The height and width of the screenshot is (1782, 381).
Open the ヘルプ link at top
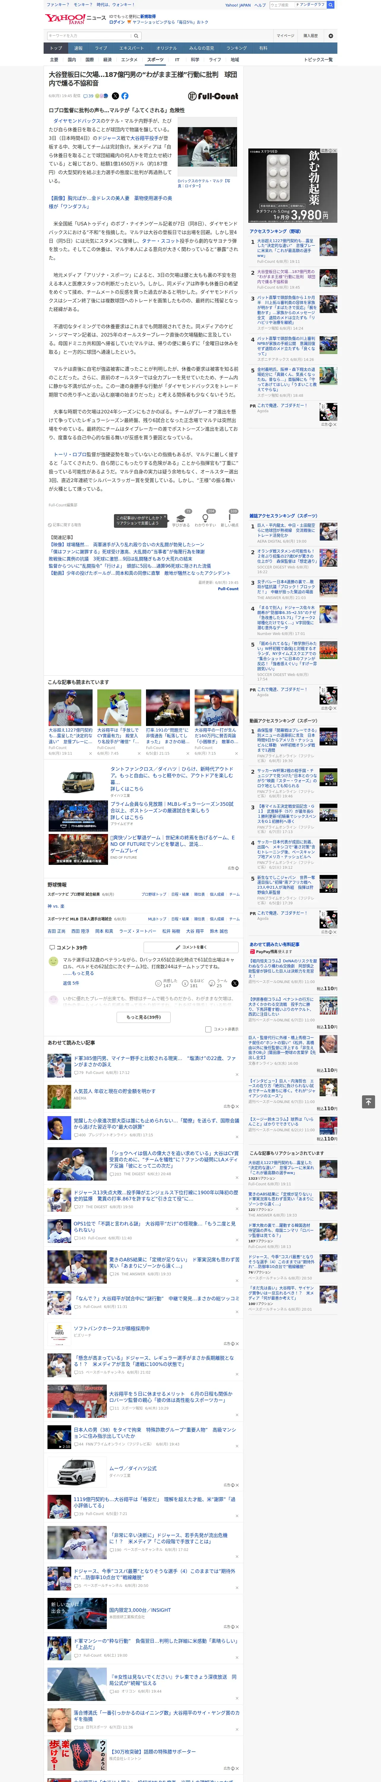point(259,5)
